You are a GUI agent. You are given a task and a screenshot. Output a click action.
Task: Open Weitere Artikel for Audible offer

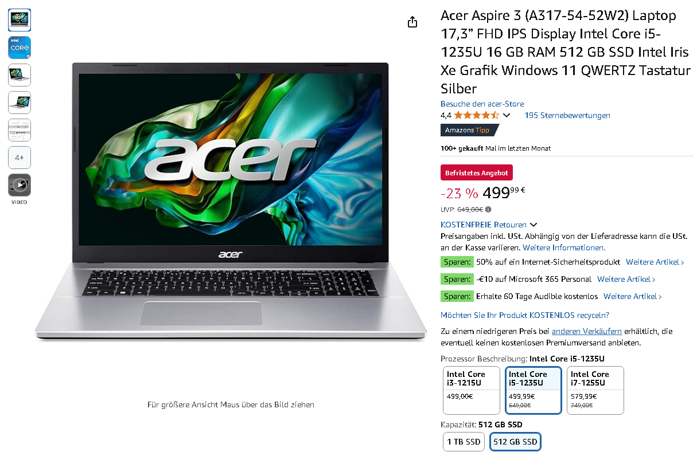(632, 296)
